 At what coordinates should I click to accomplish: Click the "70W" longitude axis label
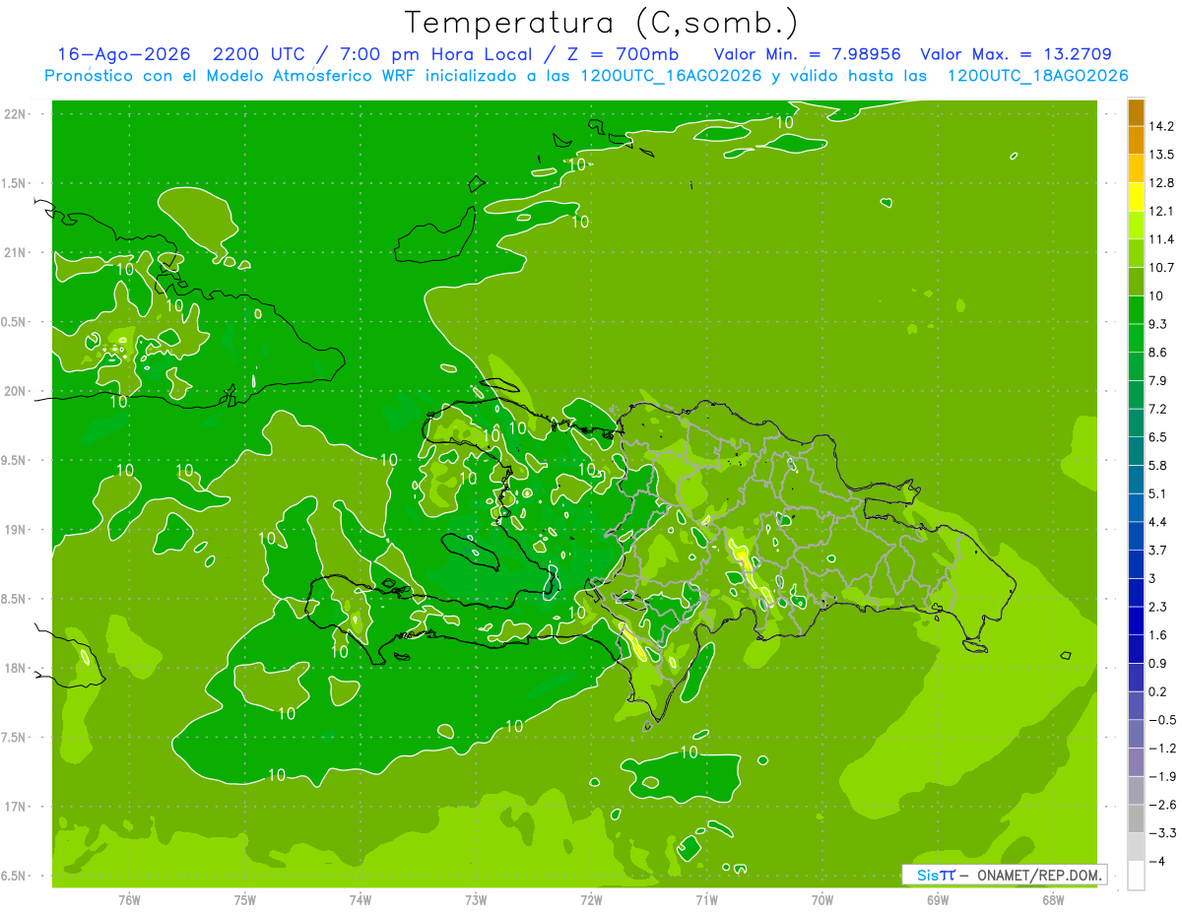pyautogui.click(x=821, y=900)
